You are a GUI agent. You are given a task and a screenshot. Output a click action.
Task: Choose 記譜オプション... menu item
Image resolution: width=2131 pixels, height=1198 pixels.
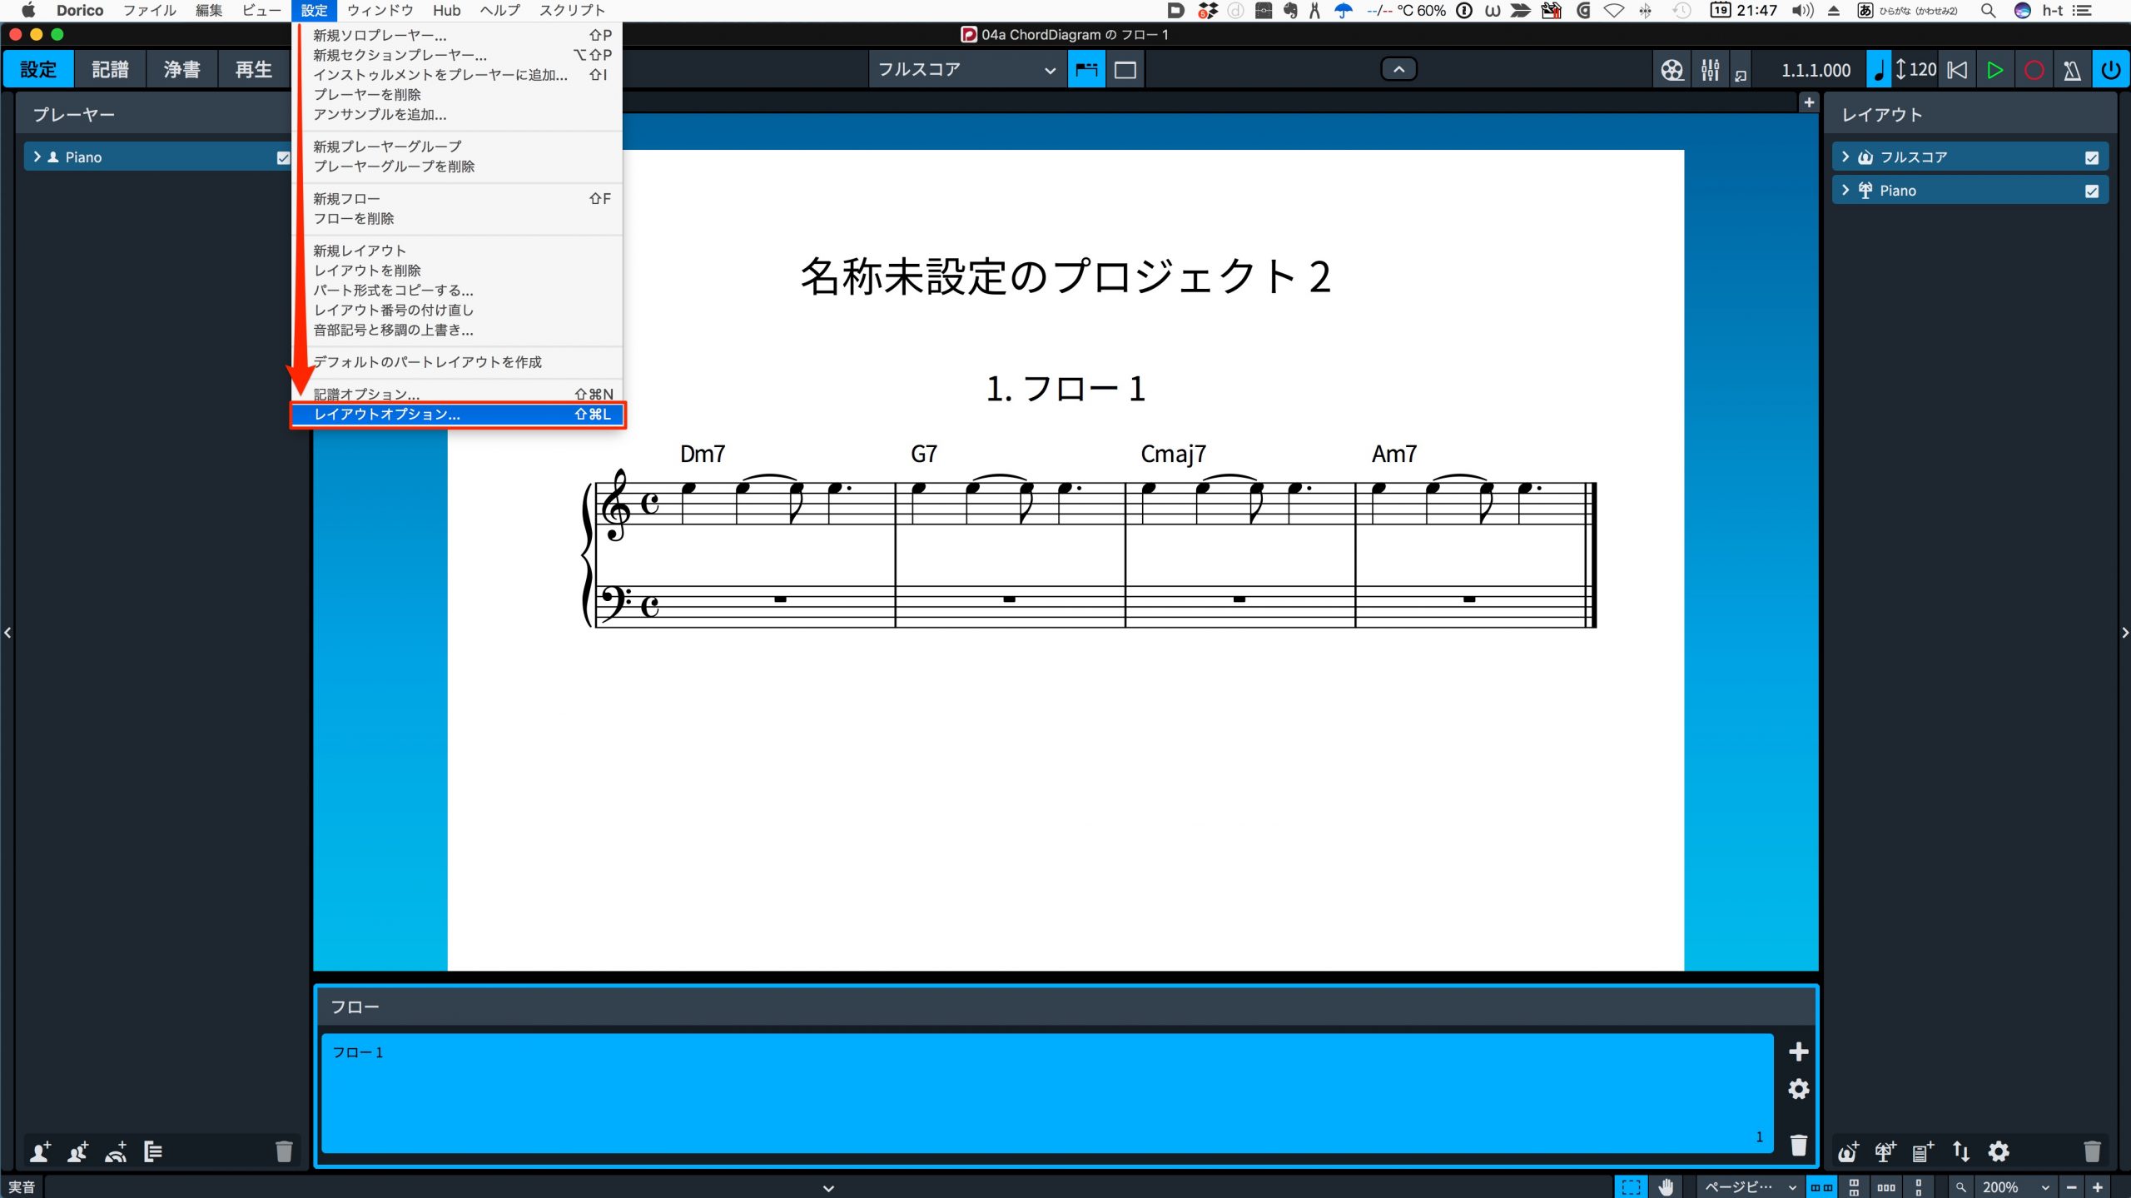[458, 394]
